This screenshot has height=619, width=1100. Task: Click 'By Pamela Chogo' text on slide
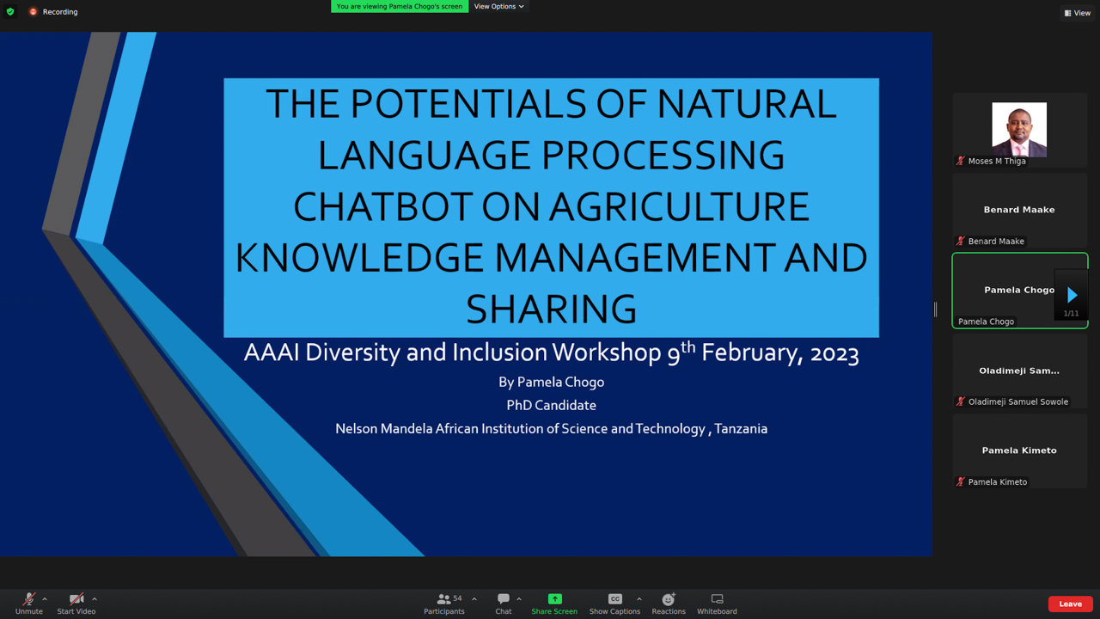551,382
